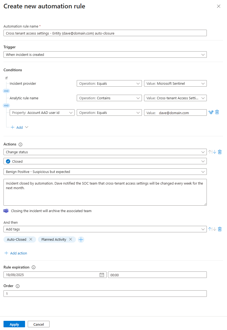Click the archive associated team notice text
Viewport: 227px width, 330px height.
point(51,211)
